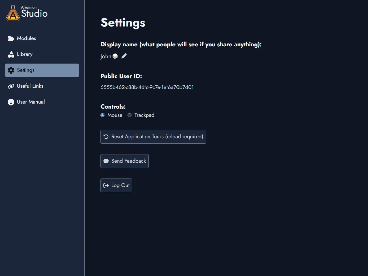Click the pencil icon to edit display name

(x=124, y=56)
